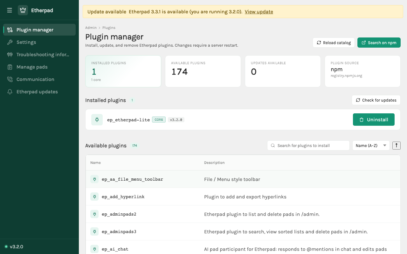Click the v3.2.0 version badge of ep_etherpad-lite
Viewport: 407px width, 254px height.
click(x=176, y=120)
